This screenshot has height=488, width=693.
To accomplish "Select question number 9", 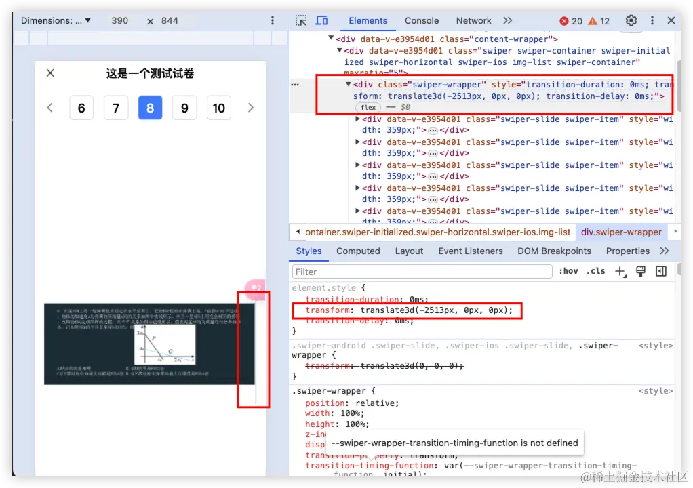I will pos(184,108).
